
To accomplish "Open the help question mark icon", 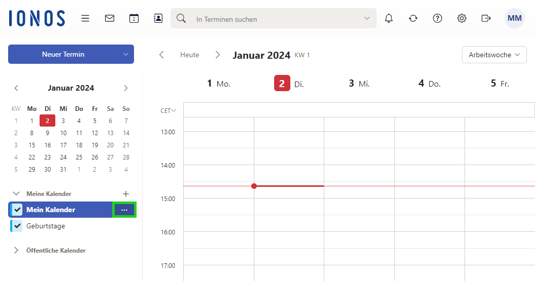I will tap(438, 18).
